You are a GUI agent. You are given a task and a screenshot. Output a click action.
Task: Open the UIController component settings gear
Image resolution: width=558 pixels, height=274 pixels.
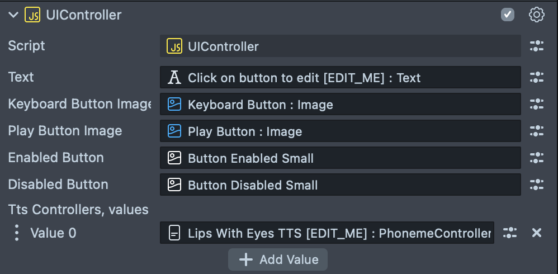tap(537, 15)
